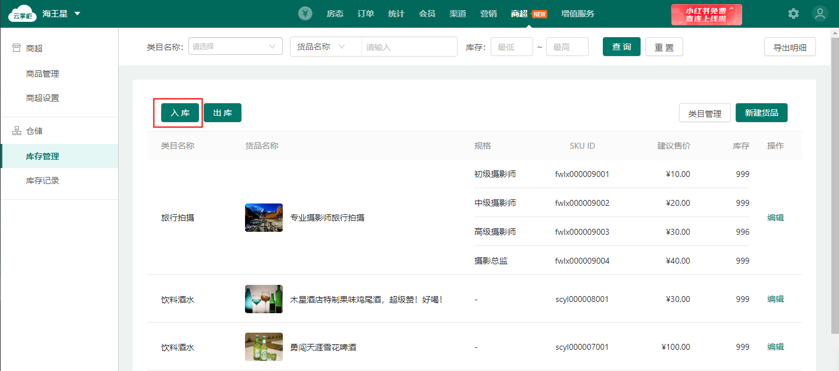Click the 小红书 promotional banner

pos(706,14)
